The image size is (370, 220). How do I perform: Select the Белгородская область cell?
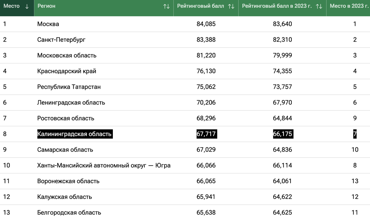69,213
